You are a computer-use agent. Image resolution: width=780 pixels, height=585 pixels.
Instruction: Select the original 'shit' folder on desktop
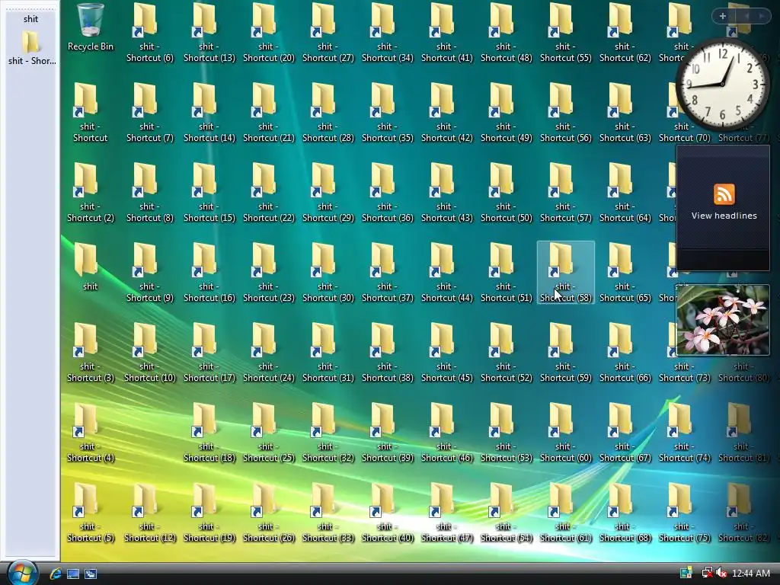[x=88, y=267]
